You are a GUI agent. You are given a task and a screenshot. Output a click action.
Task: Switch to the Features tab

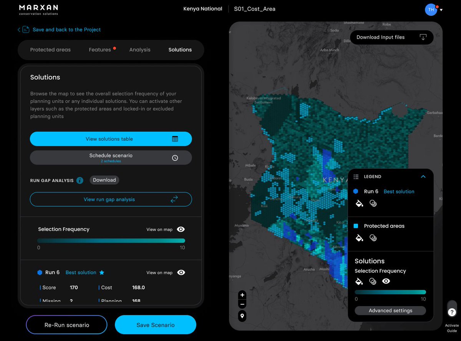point(100,49)
